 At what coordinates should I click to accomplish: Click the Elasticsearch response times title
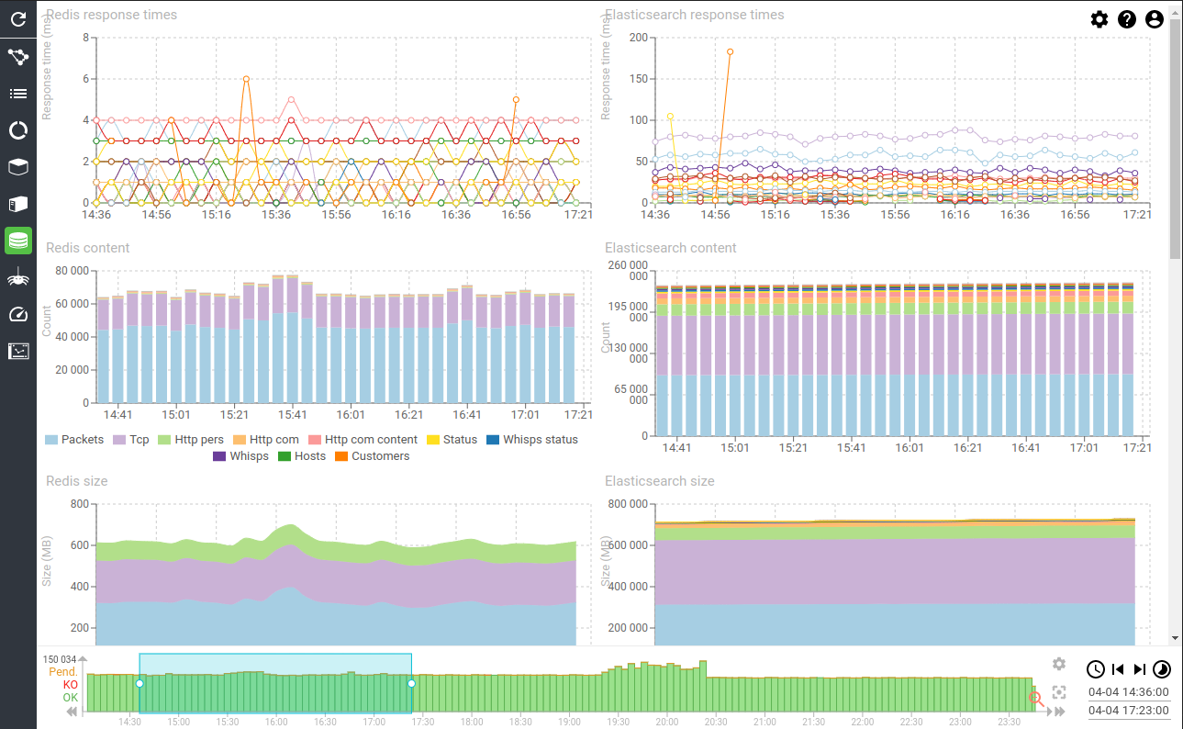(x=695, y=15)
